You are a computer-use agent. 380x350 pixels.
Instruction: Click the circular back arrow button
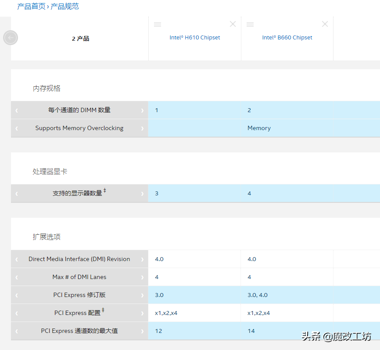pyautogui.click(x=11, y=38)
